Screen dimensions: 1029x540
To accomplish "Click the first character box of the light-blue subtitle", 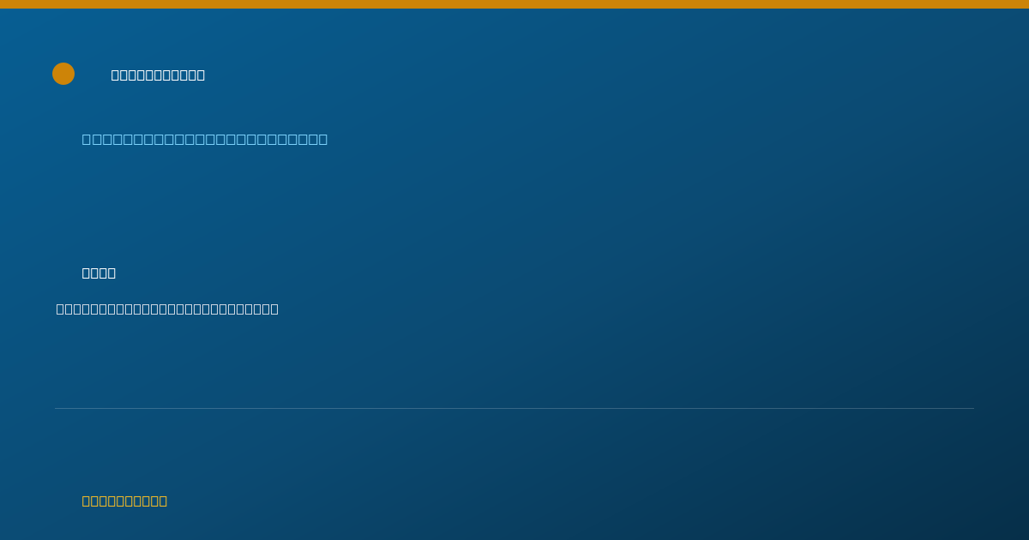I will click(x=87, y=139).
